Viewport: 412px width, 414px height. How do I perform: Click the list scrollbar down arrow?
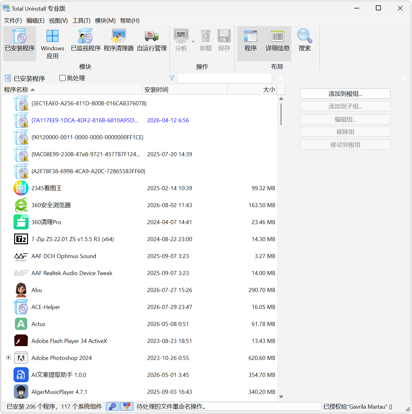(281, 397)
